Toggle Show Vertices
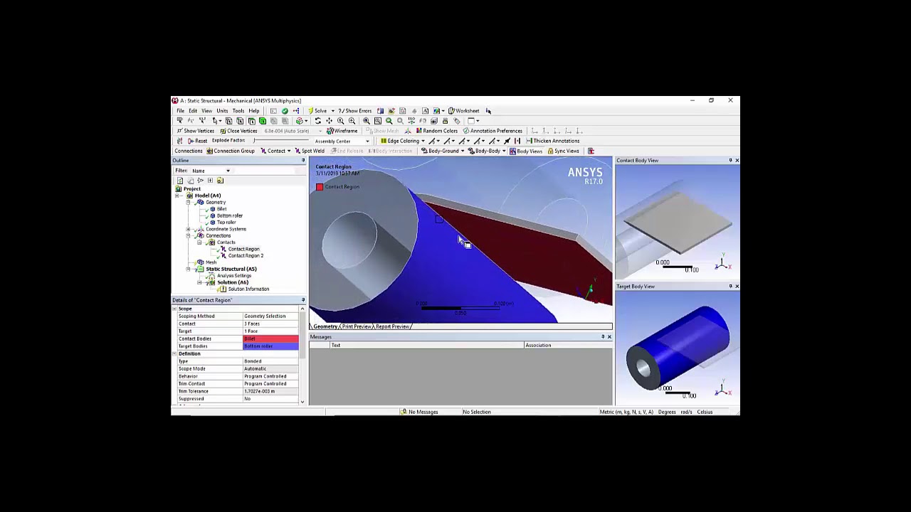 pyautogui.click(x=196, y=131)
